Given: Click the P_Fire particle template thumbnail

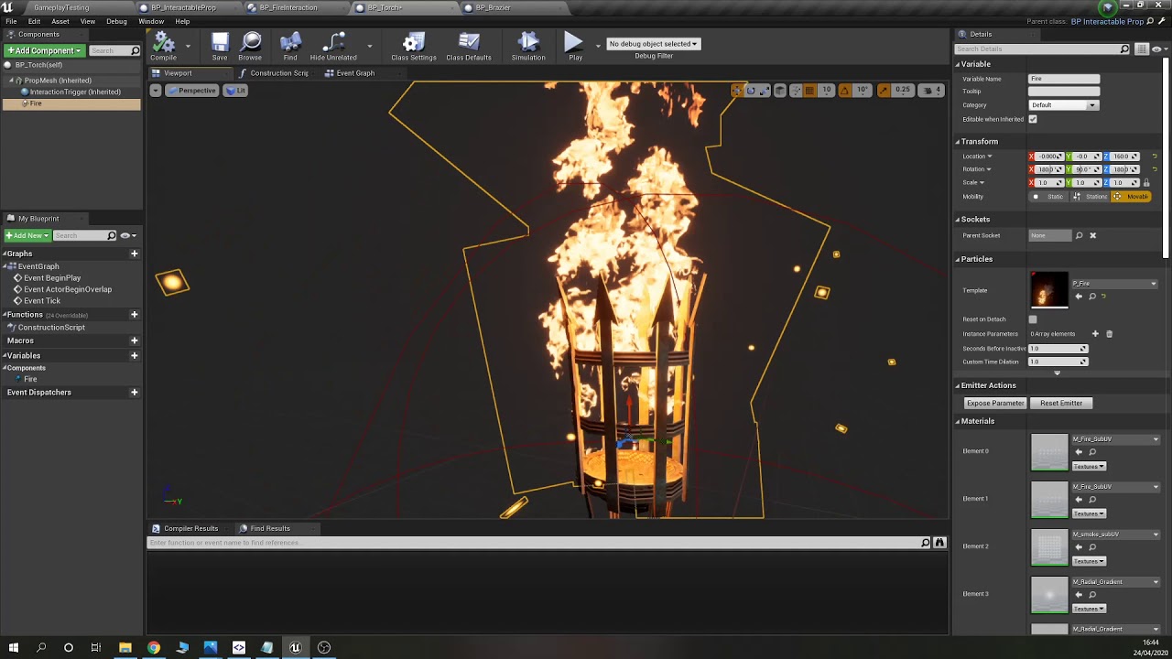Looking at the screenshot, I should click(1049, 290).
